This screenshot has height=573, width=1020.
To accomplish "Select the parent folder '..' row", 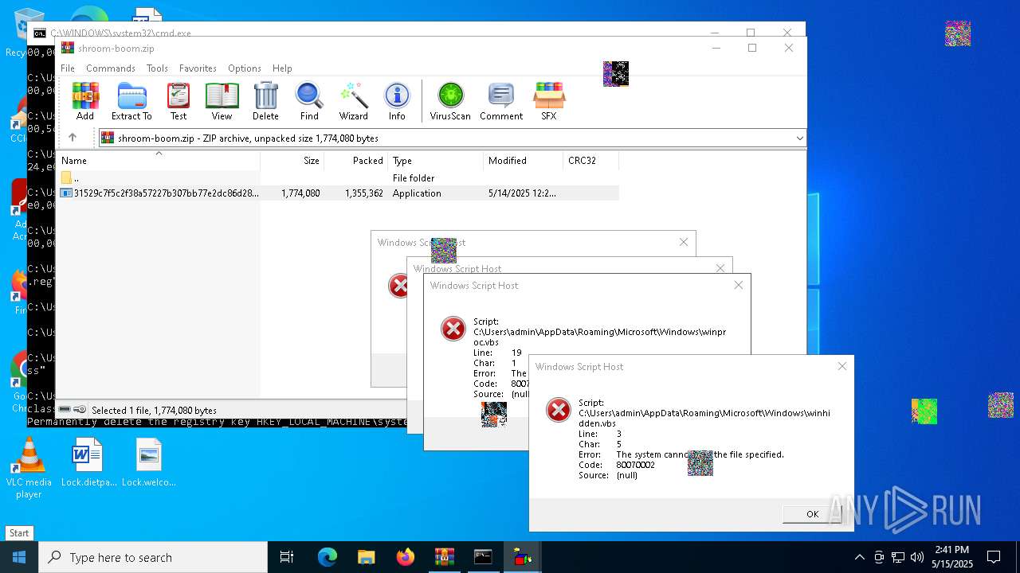I will click(337, 178).
